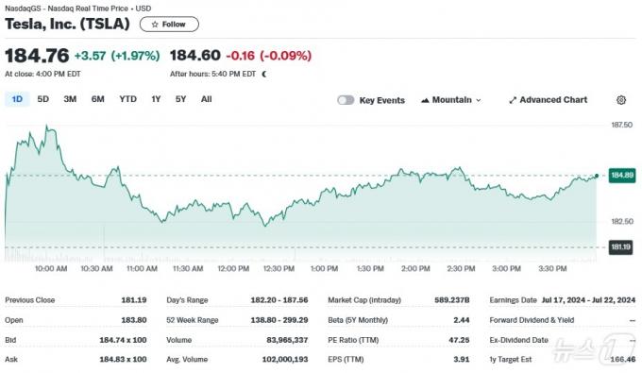Toggle the Key Events switch
642x373 pixels.
[x=346, y=100]
